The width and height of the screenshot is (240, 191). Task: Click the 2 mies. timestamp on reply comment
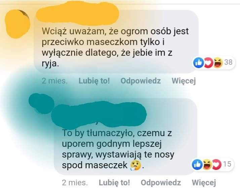pos(75,183)
